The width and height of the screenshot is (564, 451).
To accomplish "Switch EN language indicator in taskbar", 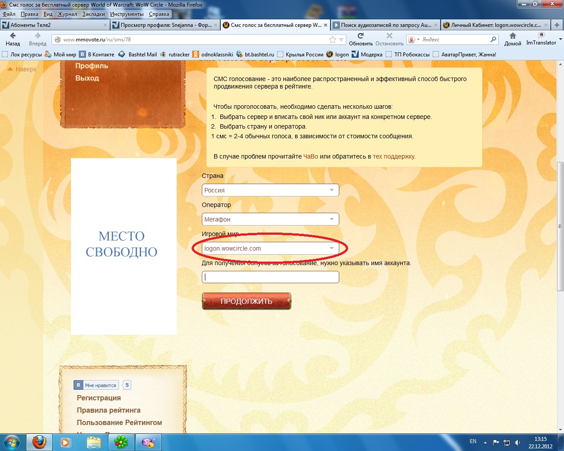I will coord(473,441).
